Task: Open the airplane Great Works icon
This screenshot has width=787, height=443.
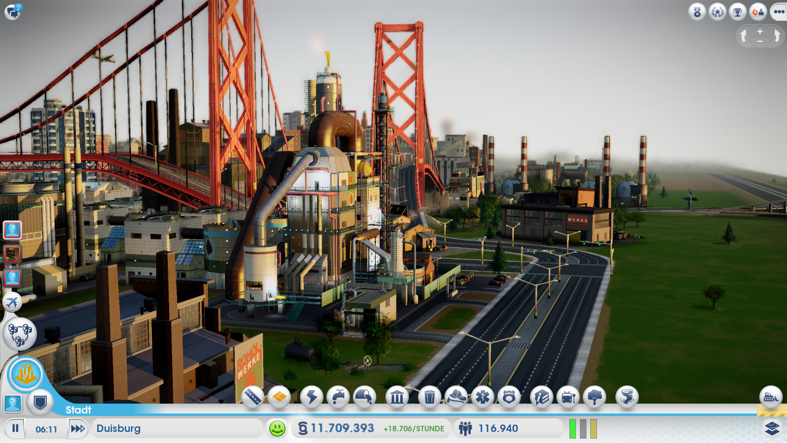Action: [12, 302]
